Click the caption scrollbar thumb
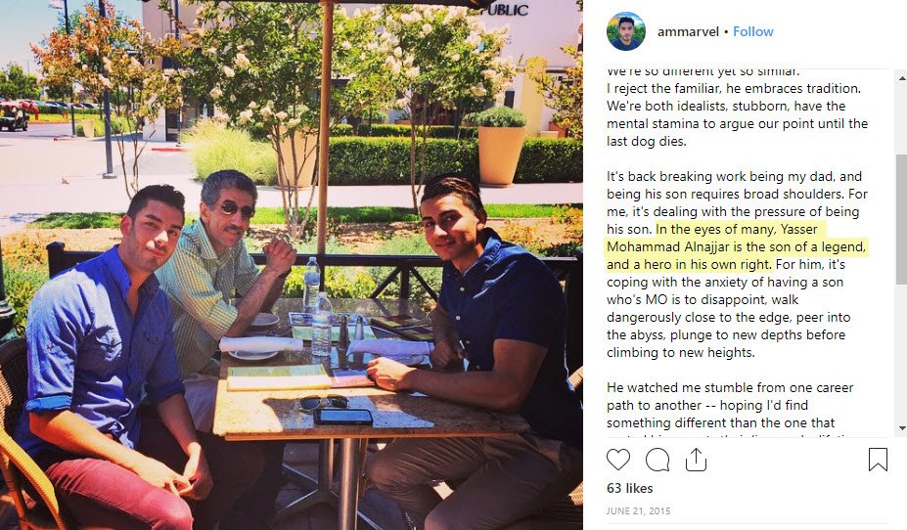The width and height of the screenshot is (907, 530). [901, 220]
